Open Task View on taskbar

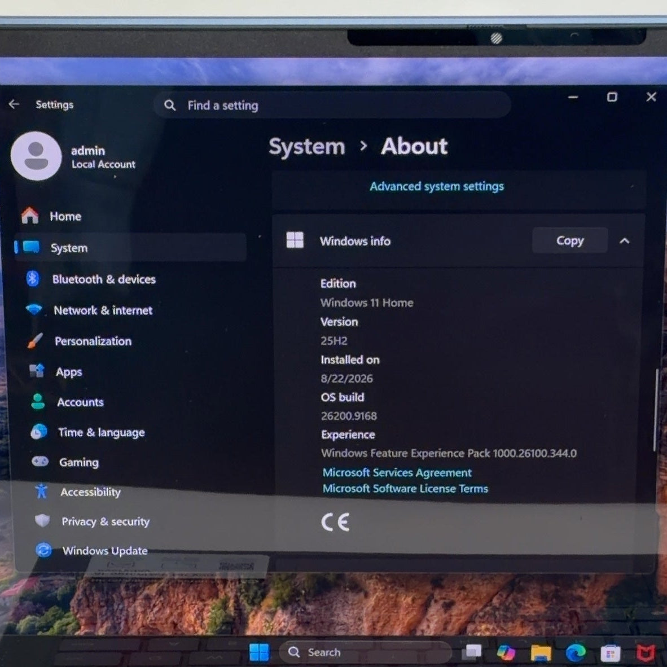pos(473,652)
